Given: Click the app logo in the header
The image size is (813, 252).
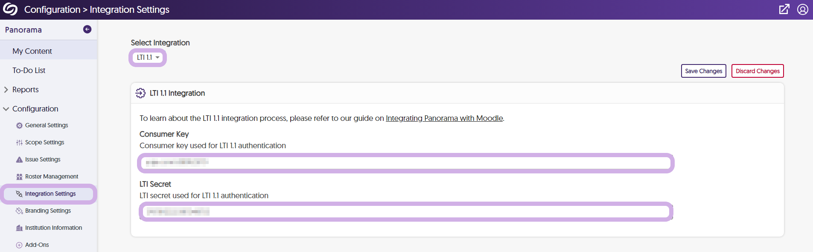Looking at the screenshot, I should (x=10, y=9).
